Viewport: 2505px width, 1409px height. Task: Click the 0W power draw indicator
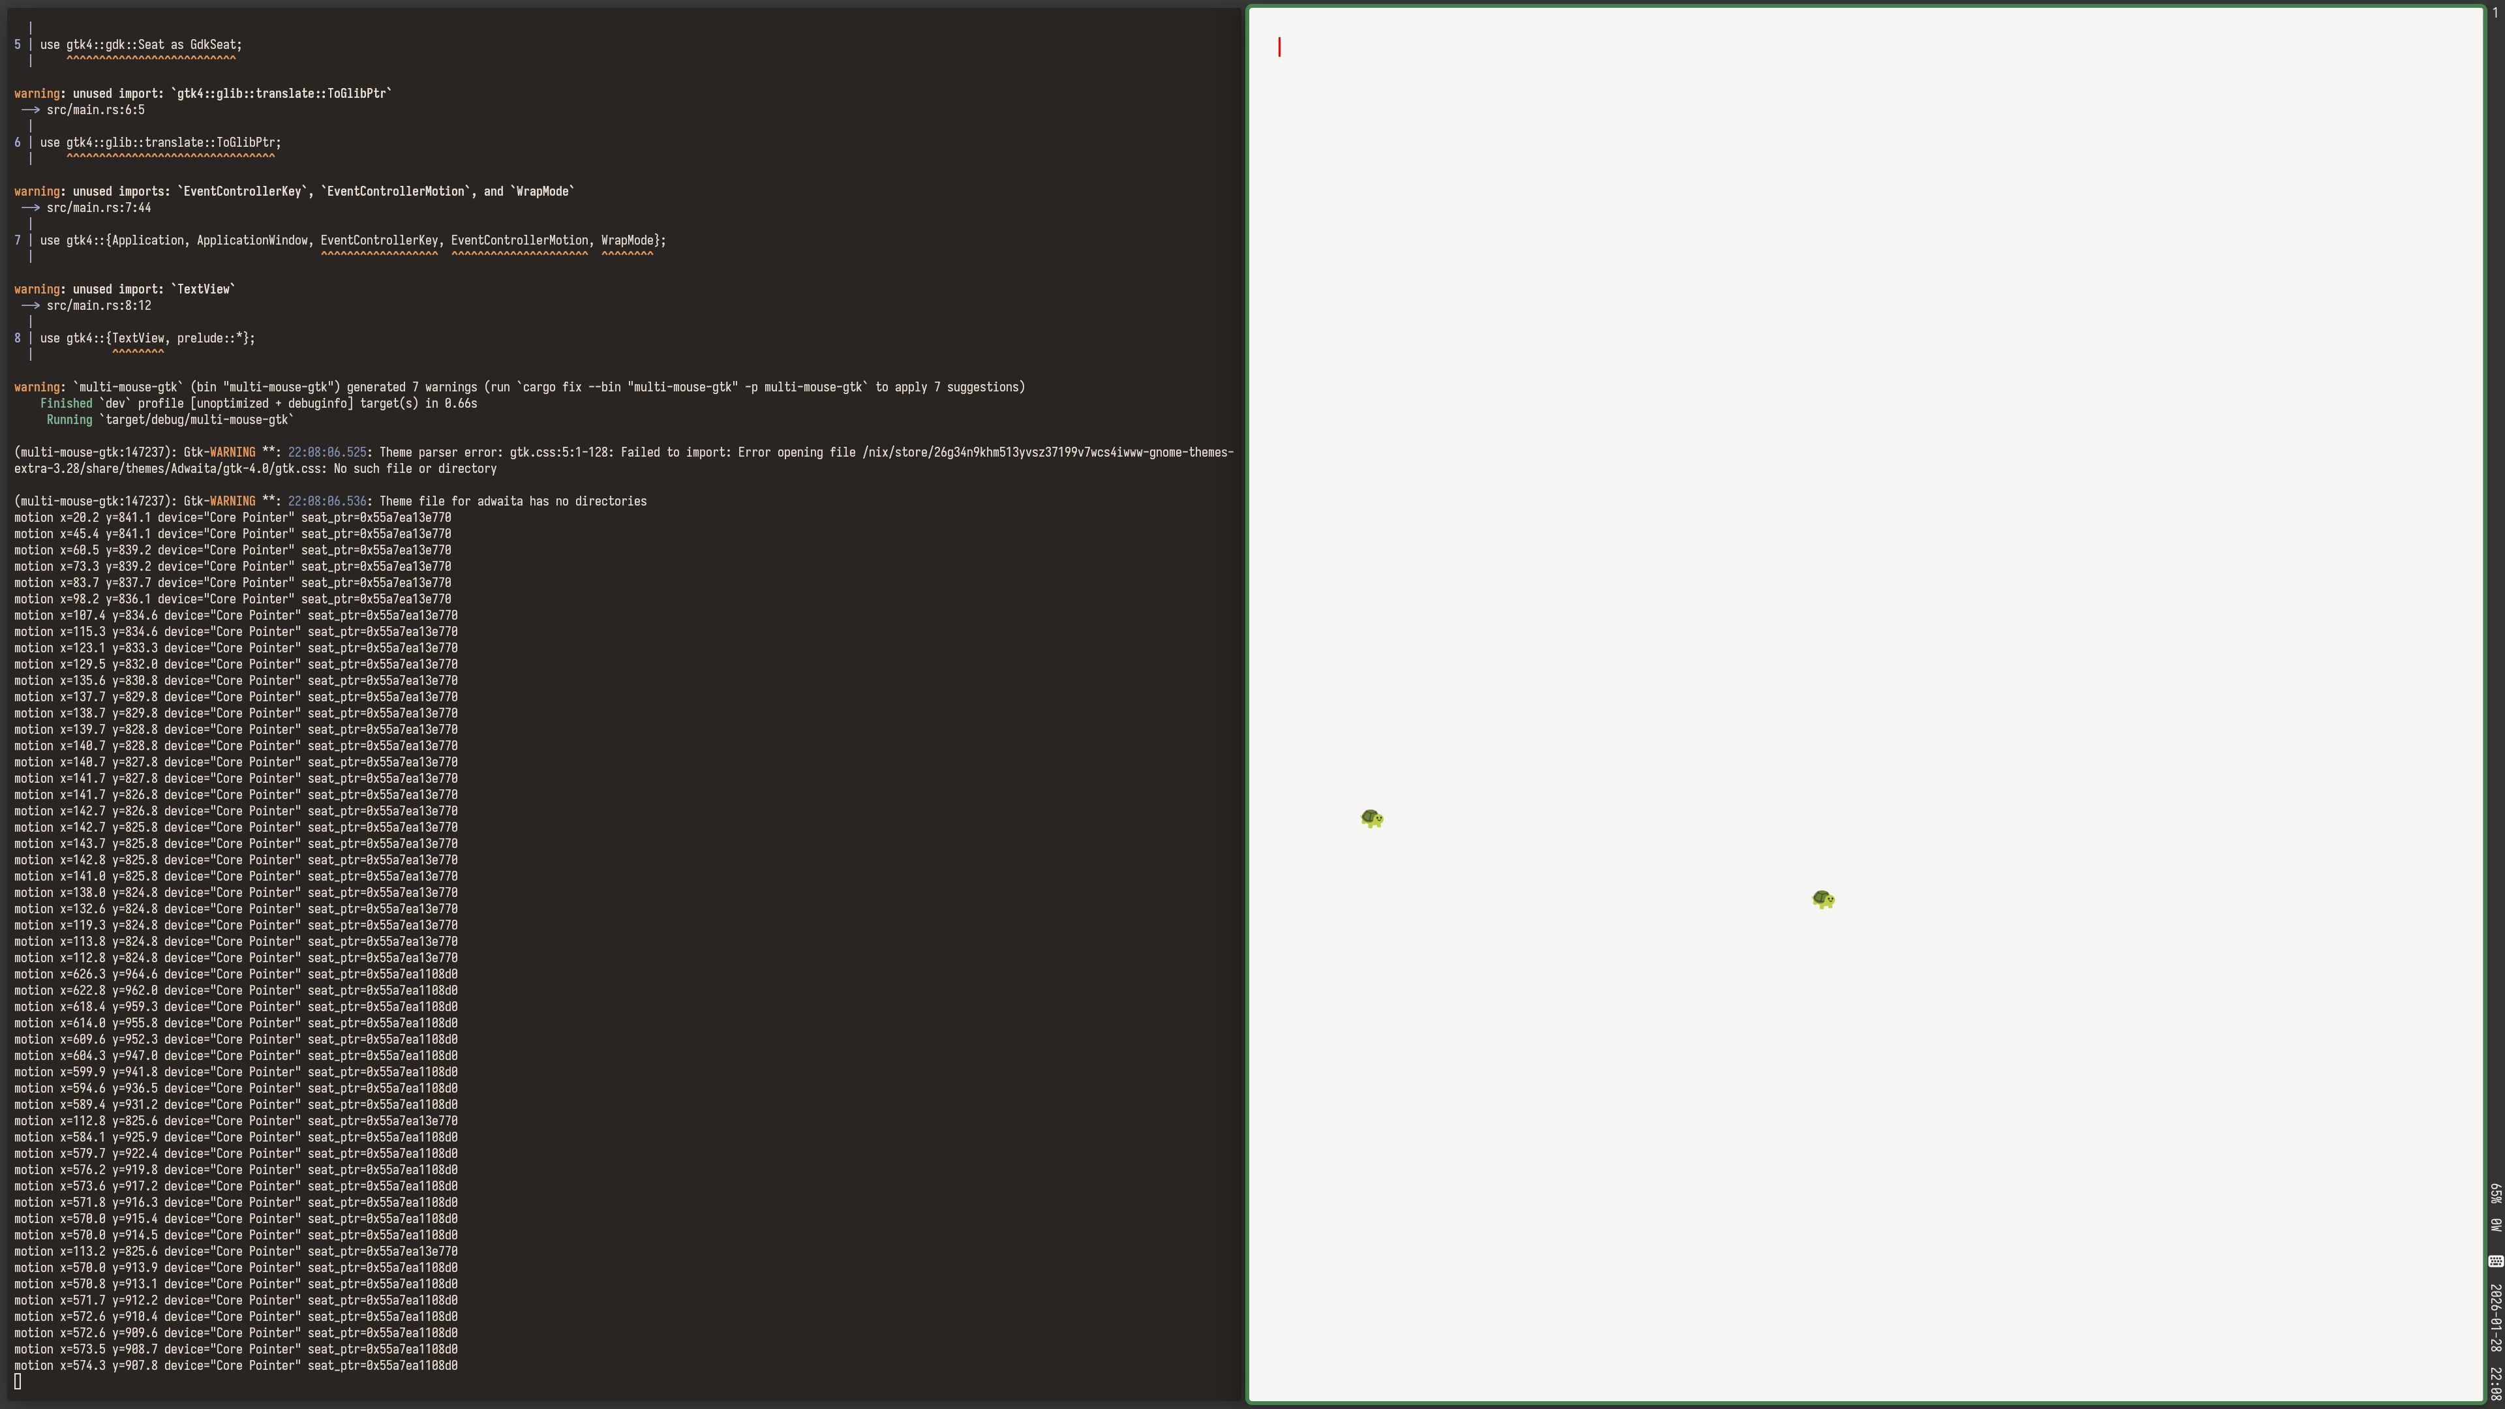[2495, 1222]
